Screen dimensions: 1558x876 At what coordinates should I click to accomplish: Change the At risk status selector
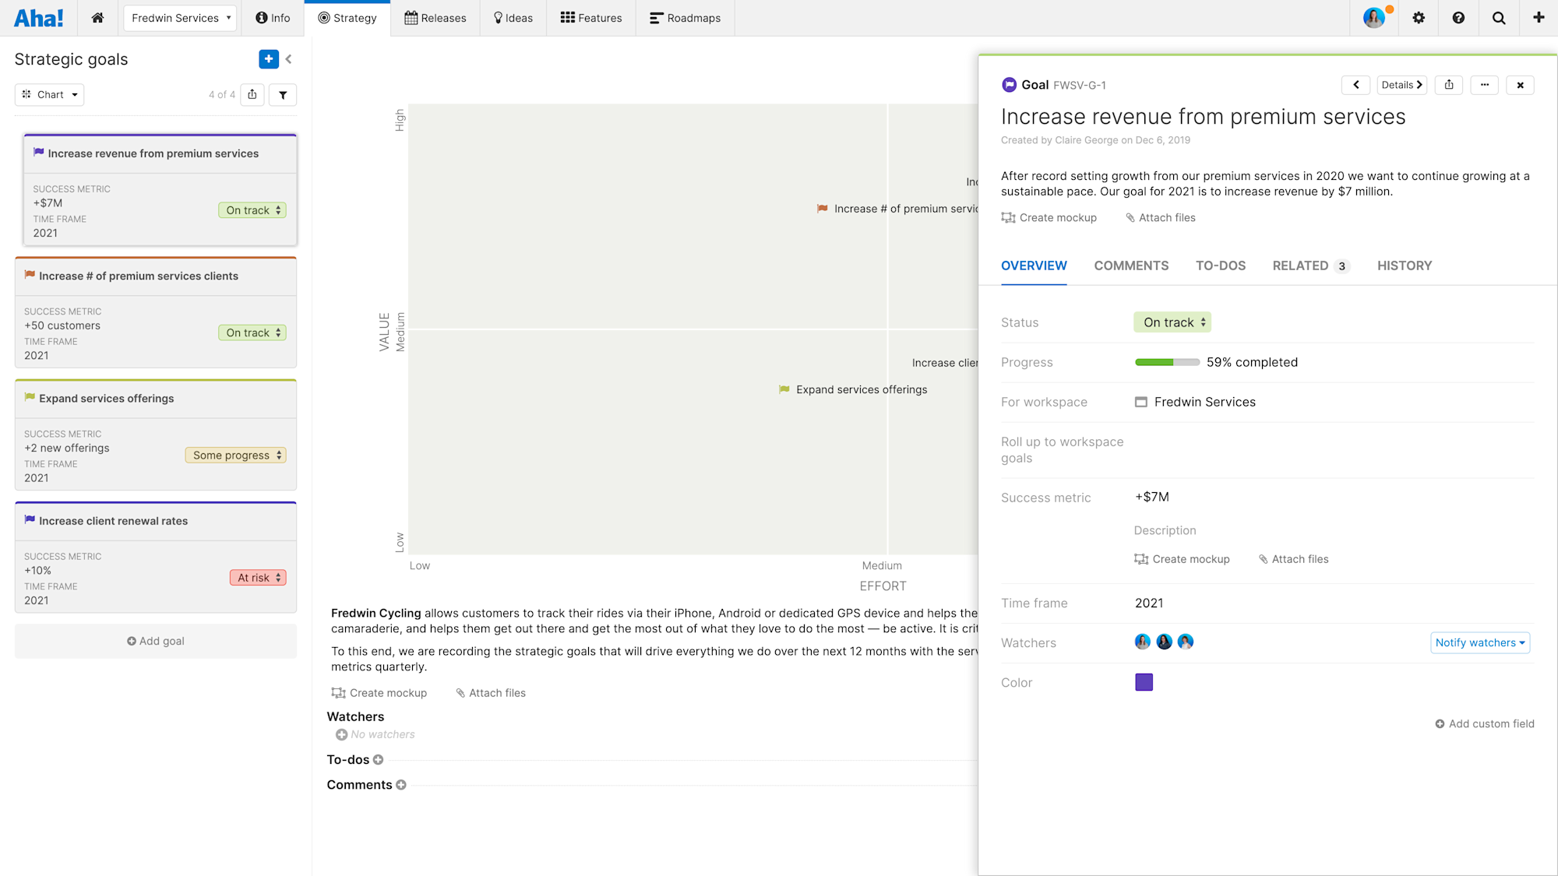coord(258,578)
